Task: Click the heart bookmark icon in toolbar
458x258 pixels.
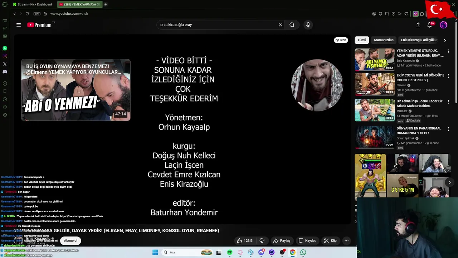Action: 406,14
